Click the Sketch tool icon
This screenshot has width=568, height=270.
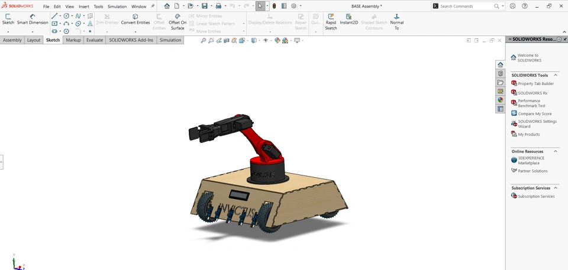pos(8,17)
